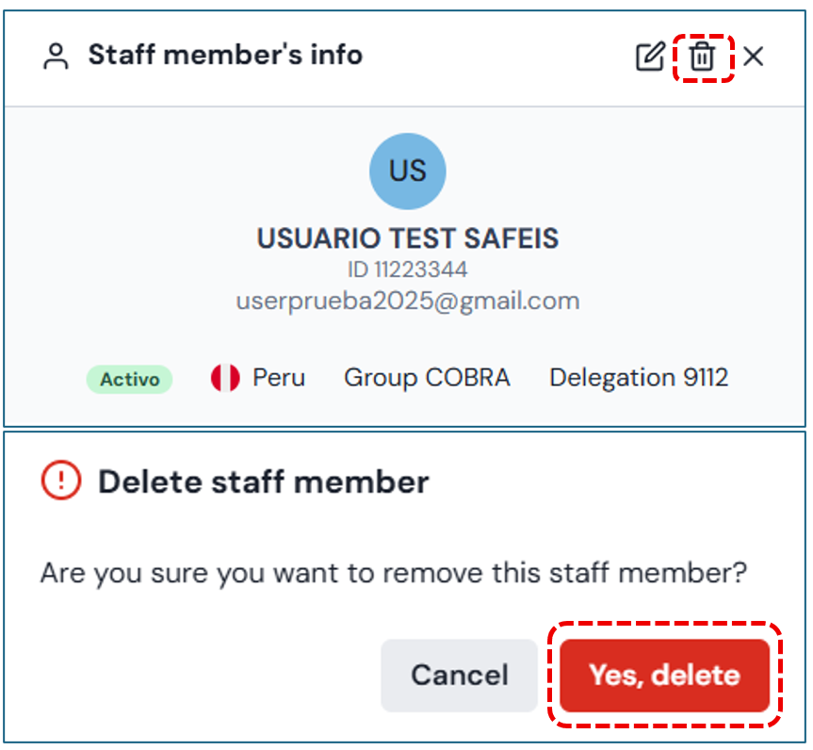Click the edit staff member pencil icon
Image resolution: width=813 pixels, height=750 pixels.
(x=650, y=57)
